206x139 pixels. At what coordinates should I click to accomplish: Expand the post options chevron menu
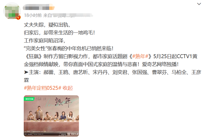coord(199,4)
